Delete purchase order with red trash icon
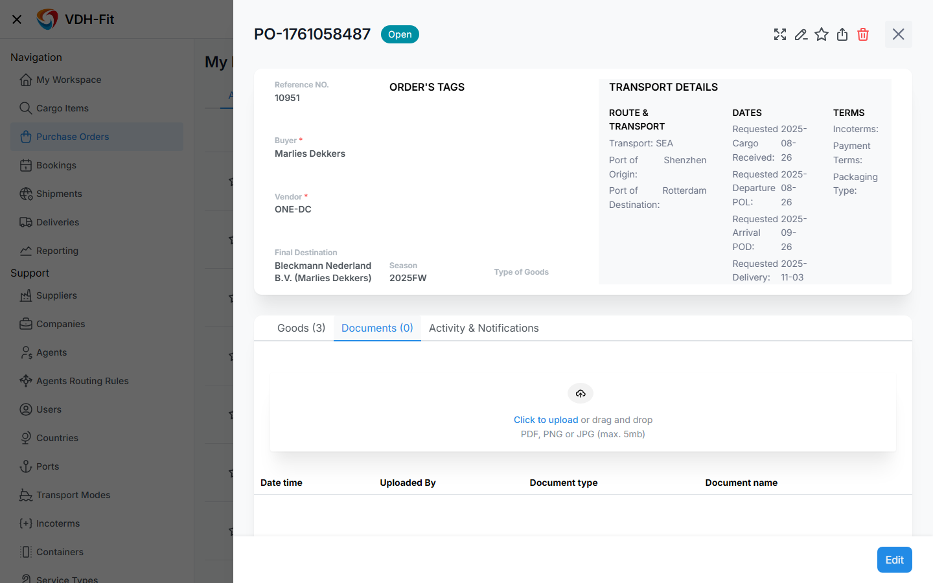The width and height of the screenshot is (933, 583). (x=863, y=34)
